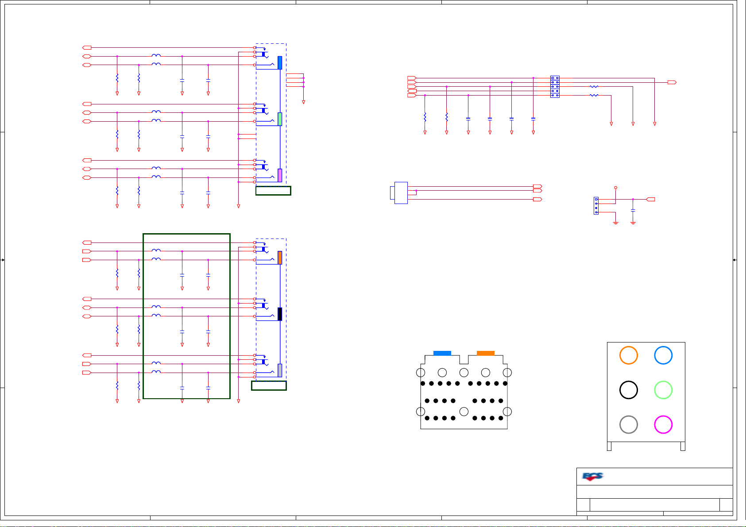
Task: Click the large dark green rectangle outline
Action: 186,316
